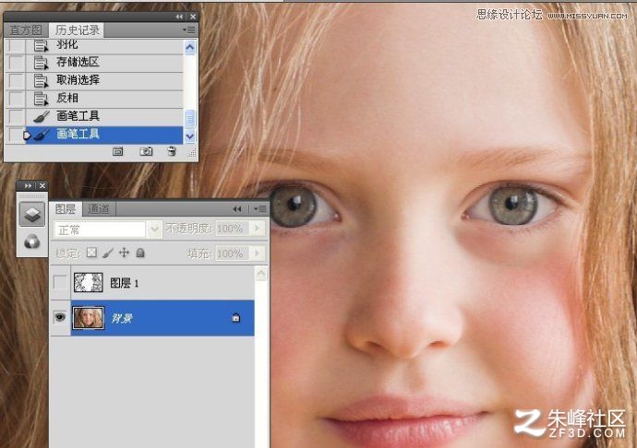The image size is (637, 448).
Task: Click the 反相 state document icon
Action: [41, 99]
